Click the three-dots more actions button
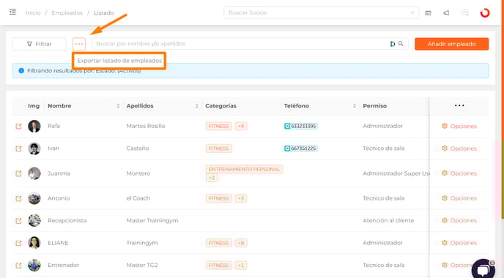Viewport: 504px width, 278px height. click(x=79, y=44)
